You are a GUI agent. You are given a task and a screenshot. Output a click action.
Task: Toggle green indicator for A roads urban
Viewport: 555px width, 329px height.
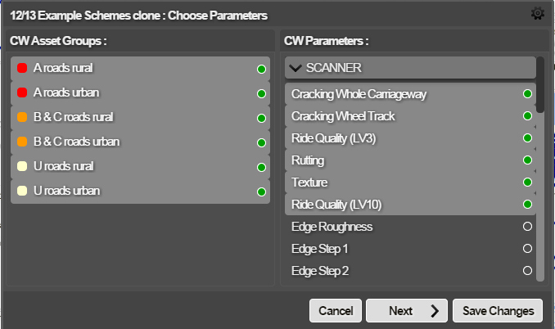(x=261, y=94)
